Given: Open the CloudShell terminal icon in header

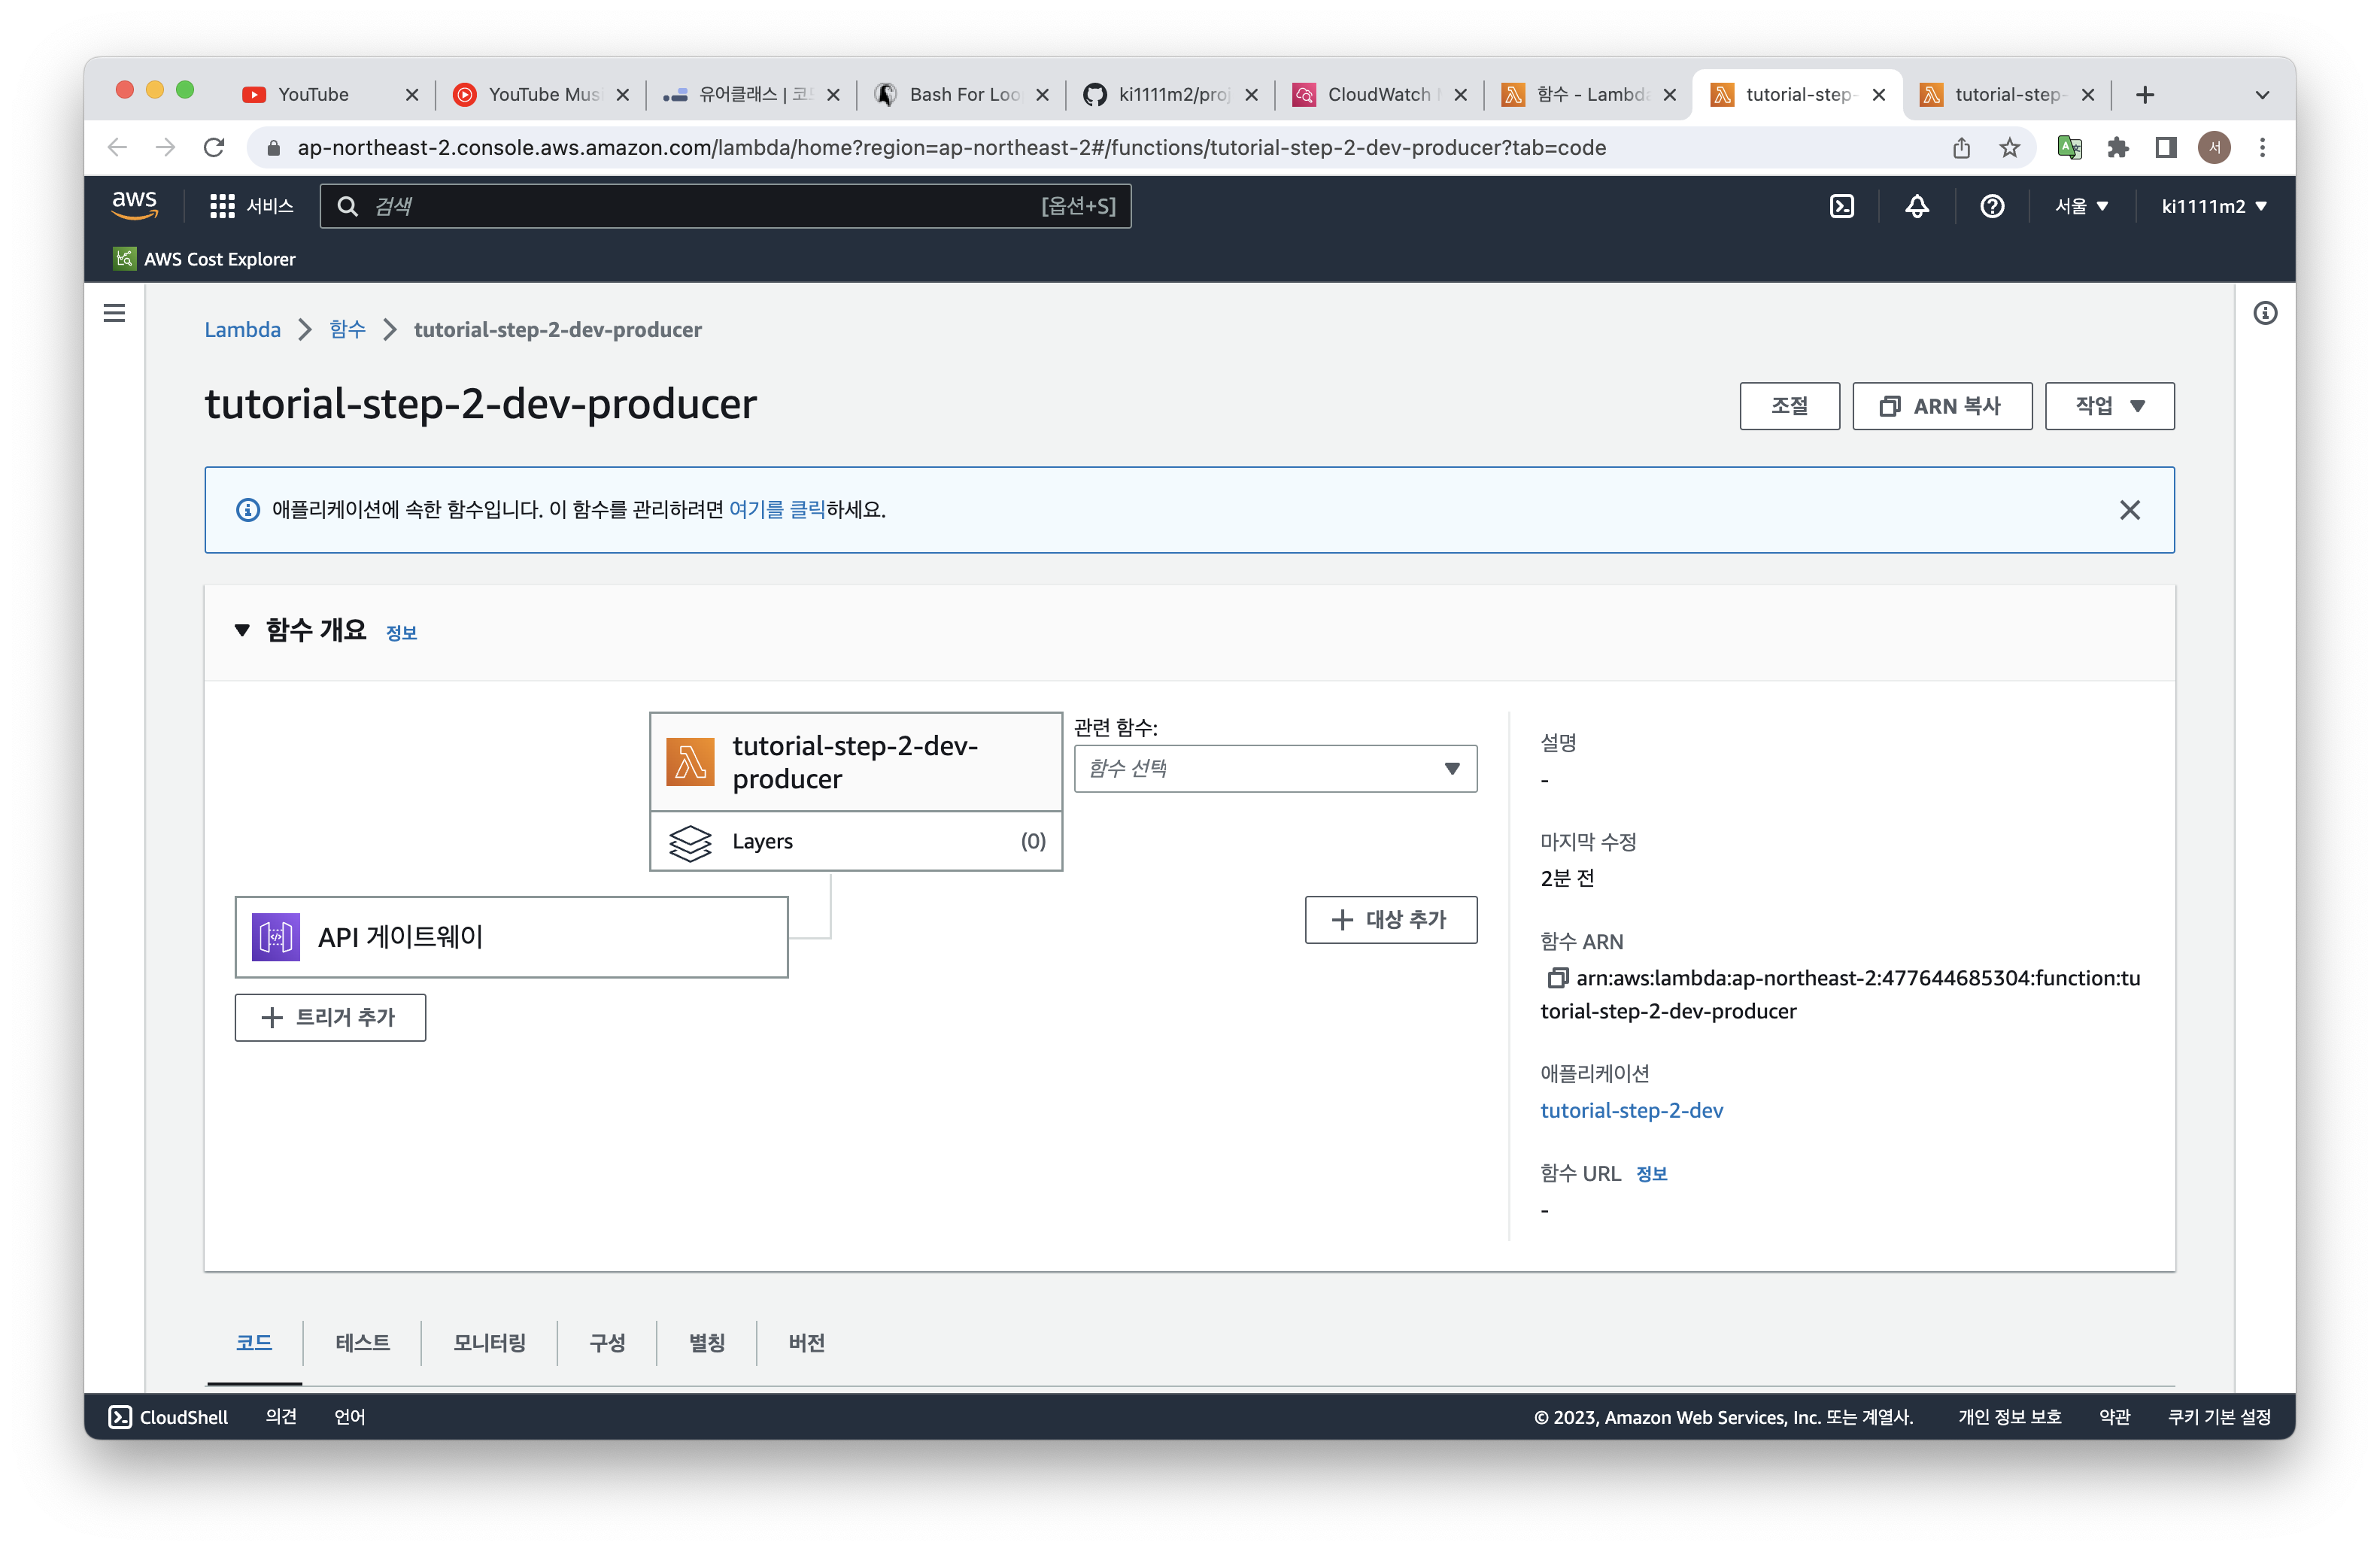Looking at the screenshot, I should pyautogui.click(x=1841, y=206).
